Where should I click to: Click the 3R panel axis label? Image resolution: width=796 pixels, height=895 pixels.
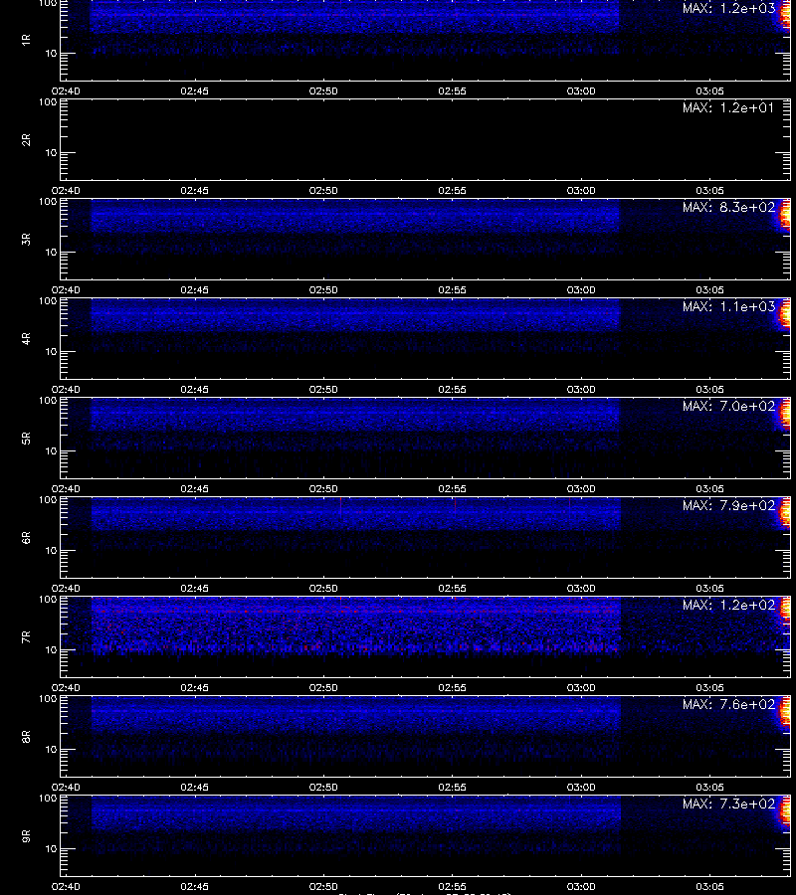tap(26, 239)
